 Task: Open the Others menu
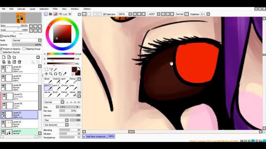coord(87,9)
